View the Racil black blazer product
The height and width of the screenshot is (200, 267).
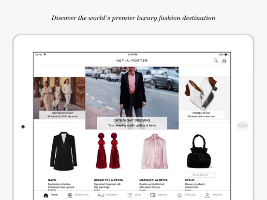tap(63, 151)
